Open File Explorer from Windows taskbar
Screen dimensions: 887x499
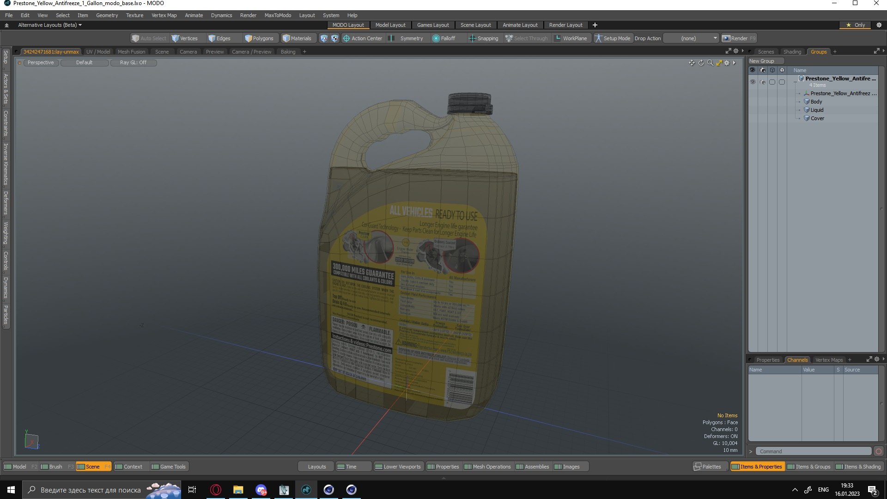(238, 490)
